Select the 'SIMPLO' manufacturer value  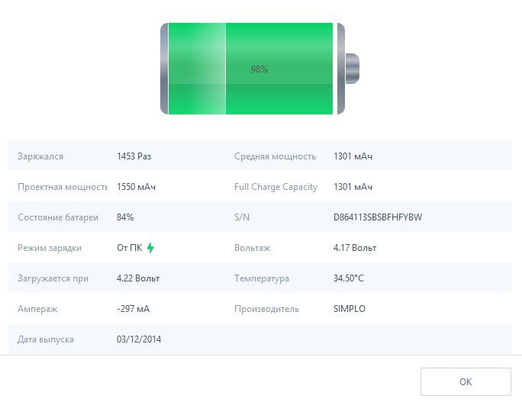350,309
